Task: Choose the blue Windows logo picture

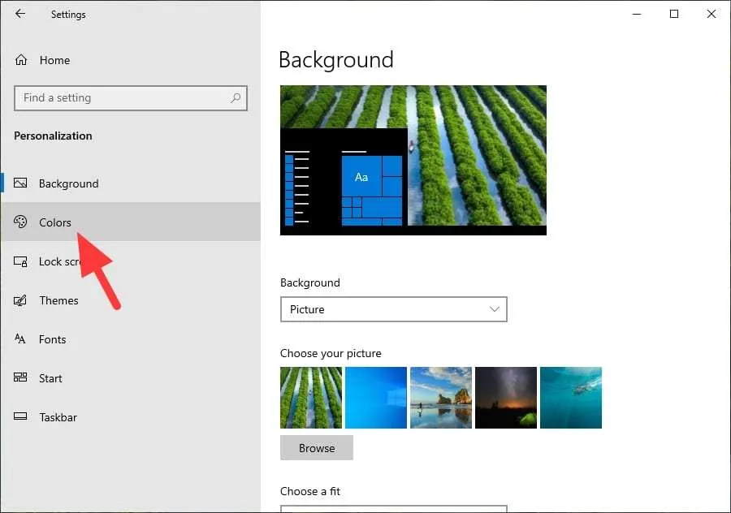Action: click(376, 398)
